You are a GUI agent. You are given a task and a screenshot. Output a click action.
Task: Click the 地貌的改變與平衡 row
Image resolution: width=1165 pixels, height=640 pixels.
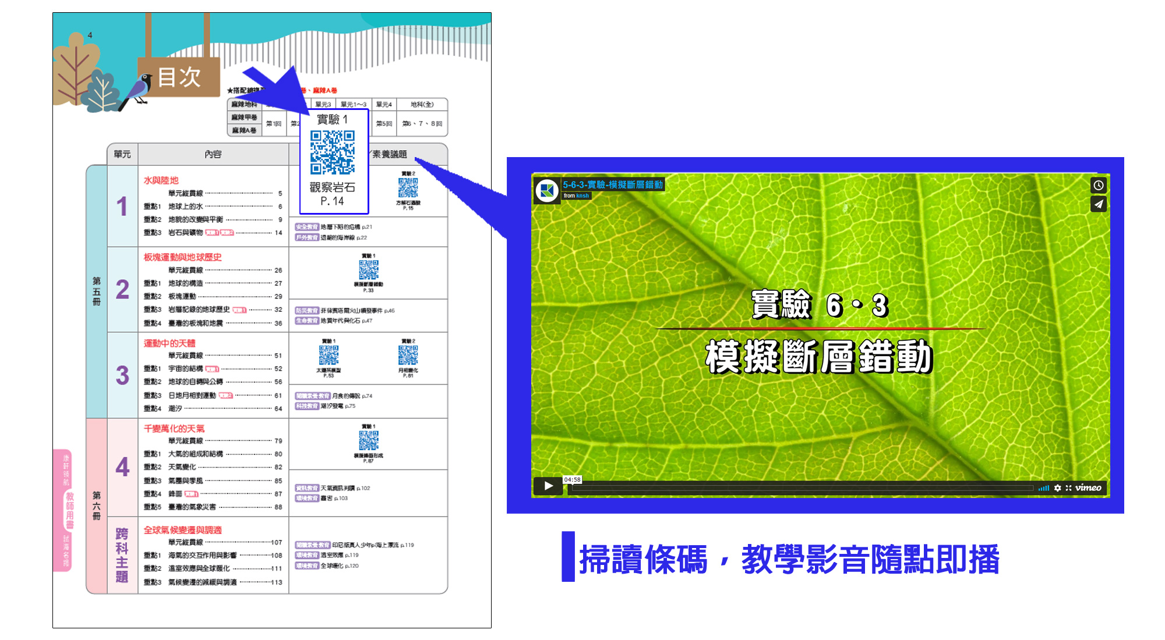pyautogui.click(x=213, y=219)
